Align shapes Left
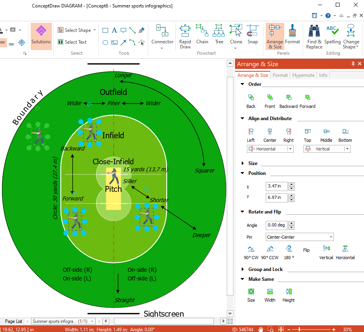The height and width of the screenshot is (332, 364). pyautogui.click(x=251, y=135)
